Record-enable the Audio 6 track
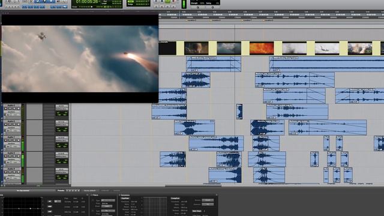Viewport: 384px width, 216px height. (6, 124)
